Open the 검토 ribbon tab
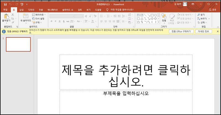This screenshot has width=221, height=115. click(80, 10)
